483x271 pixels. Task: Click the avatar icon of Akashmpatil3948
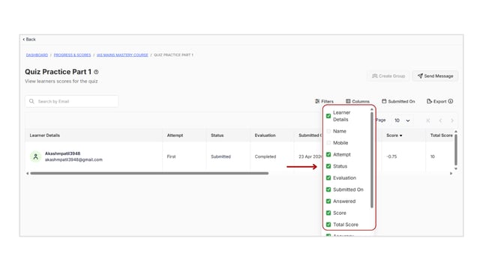tap(36, 156)
